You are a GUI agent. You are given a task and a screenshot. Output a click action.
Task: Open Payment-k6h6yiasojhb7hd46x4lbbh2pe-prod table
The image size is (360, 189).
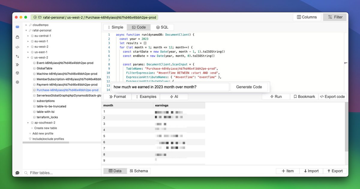[67, 85]
